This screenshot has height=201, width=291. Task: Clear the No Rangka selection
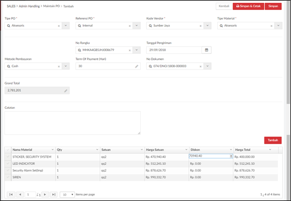pyautogui.click(x=130, y=50)
